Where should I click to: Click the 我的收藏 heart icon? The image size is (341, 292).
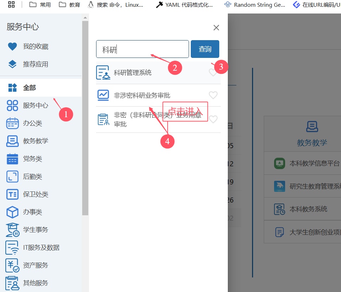(12, 47)
